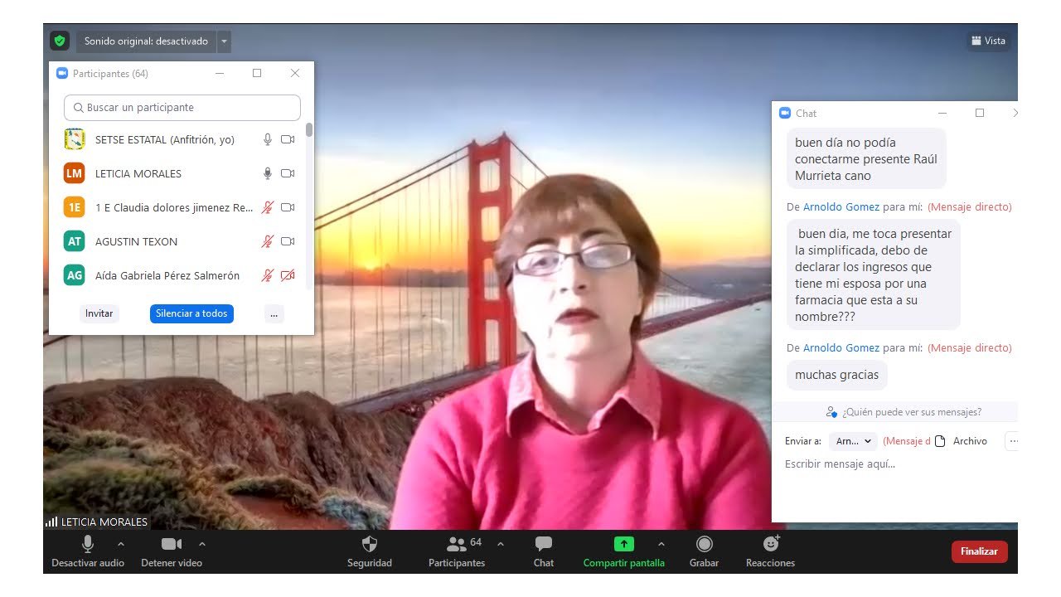Expand audio options caret

click(121, 544)
